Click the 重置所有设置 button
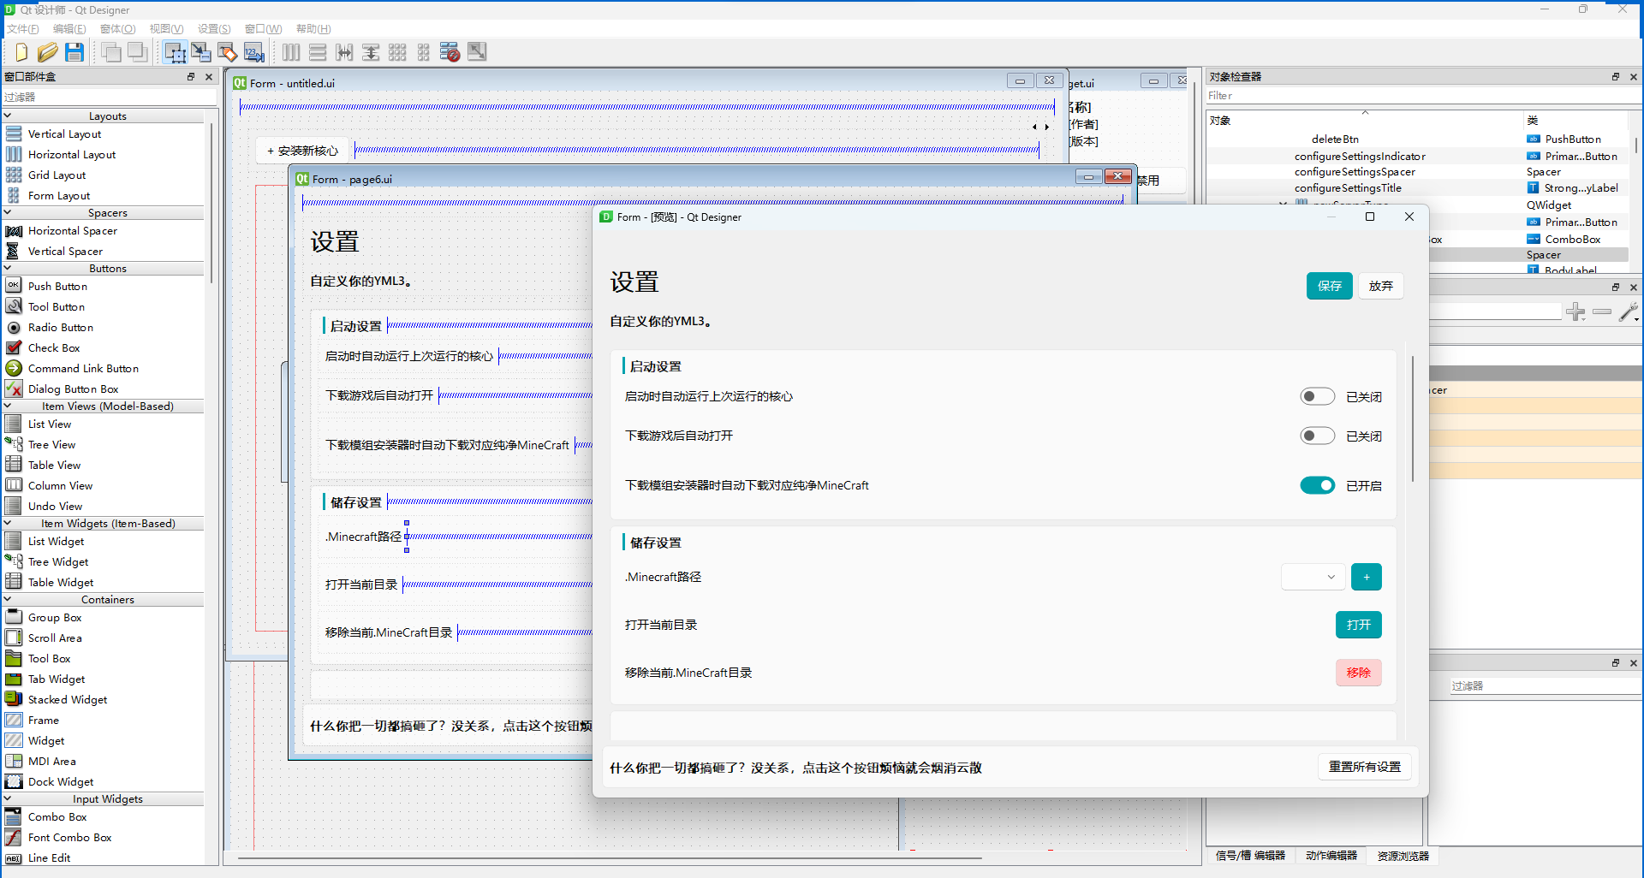Viewport: 1644px width, 878px height. (x=1364, y=767)
